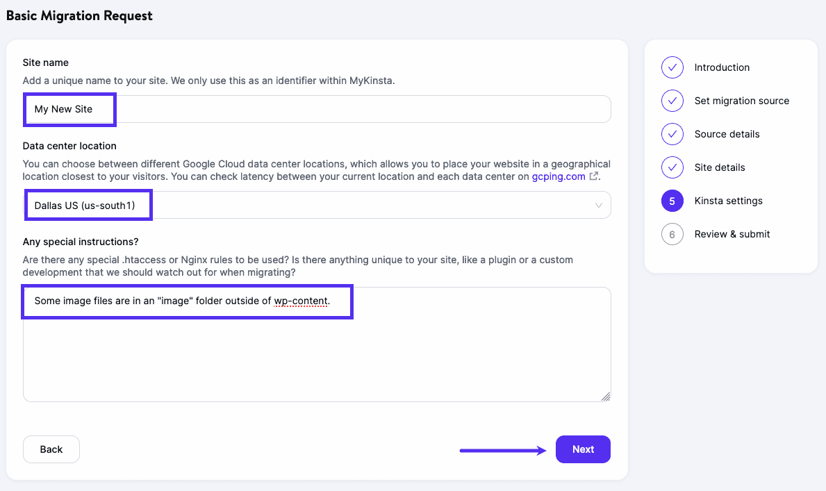
Task: Open the gcping.com link
Action: tap(559, 176)
